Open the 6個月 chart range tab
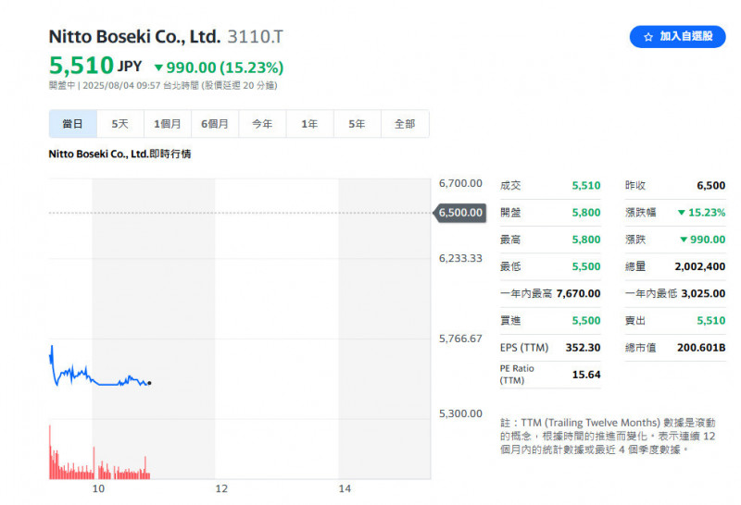The height and width of the screenshot is (505, 741). 215,124
